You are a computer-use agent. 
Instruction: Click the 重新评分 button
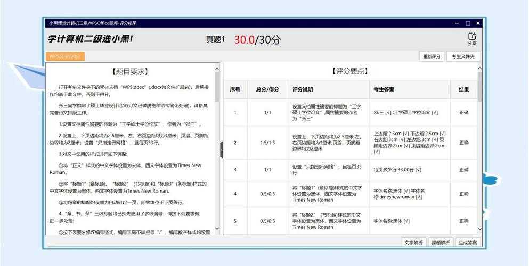[432, 56]
